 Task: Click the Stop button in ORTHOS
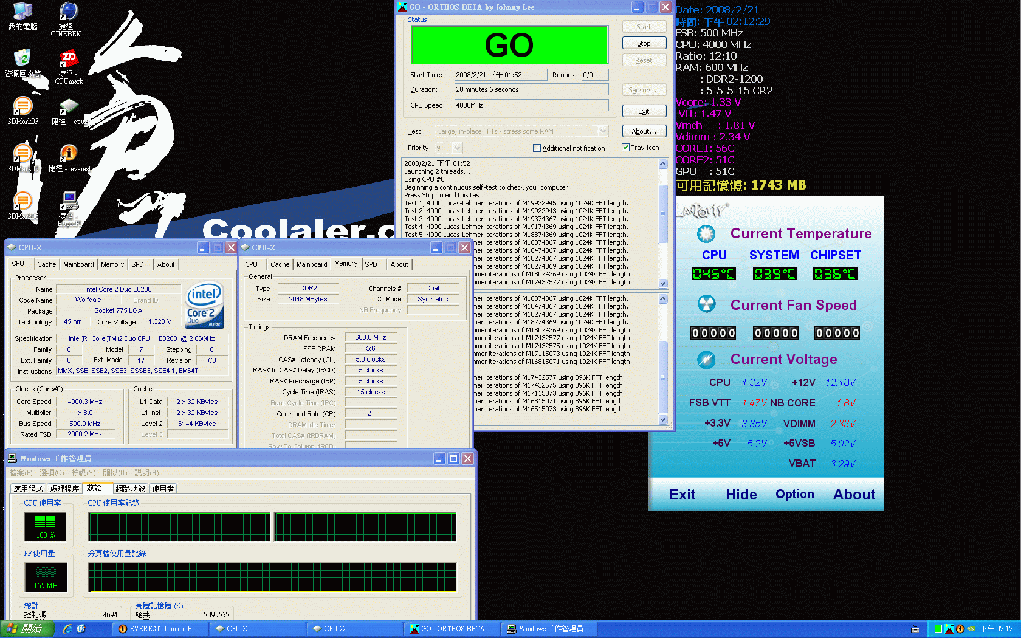[x=644, y=43]
